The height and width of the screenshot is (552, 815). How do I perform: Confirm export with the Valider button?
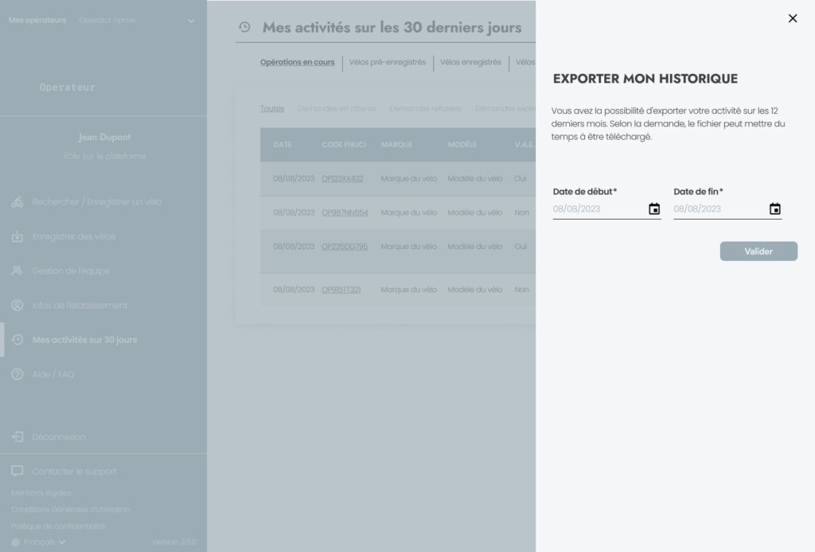pos(758,251)
